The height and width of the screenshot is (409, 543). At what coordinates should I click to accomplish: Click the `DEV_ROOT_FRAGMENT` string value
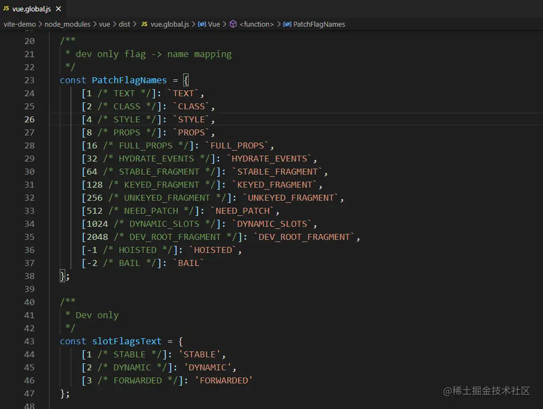click(x=304, y=237)
